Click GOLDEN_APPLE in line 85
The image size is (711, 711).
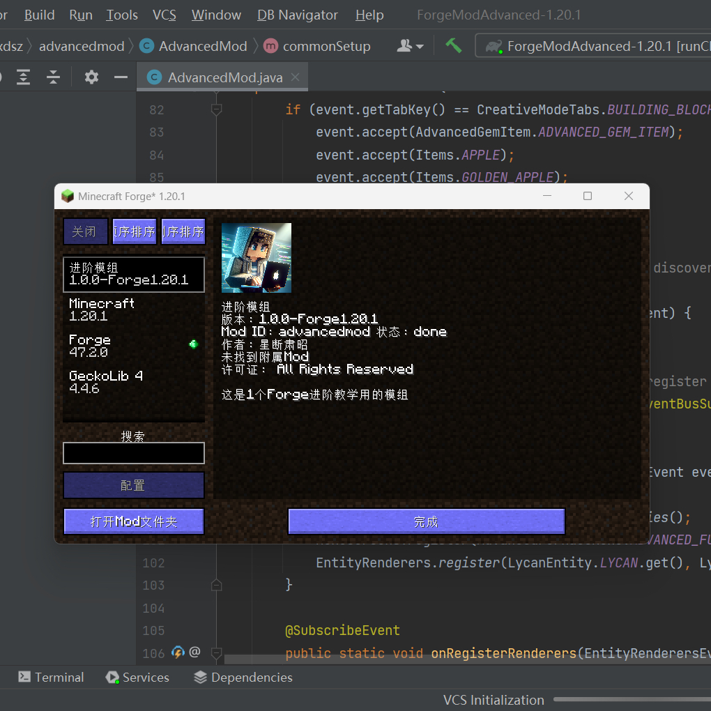(x=508, y=177)
